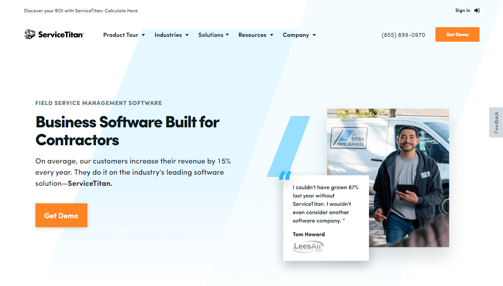This screenshot has height=286, width=503.
Task: Select the Tom Howard name in the testimonial
Action: coord(309,234)
